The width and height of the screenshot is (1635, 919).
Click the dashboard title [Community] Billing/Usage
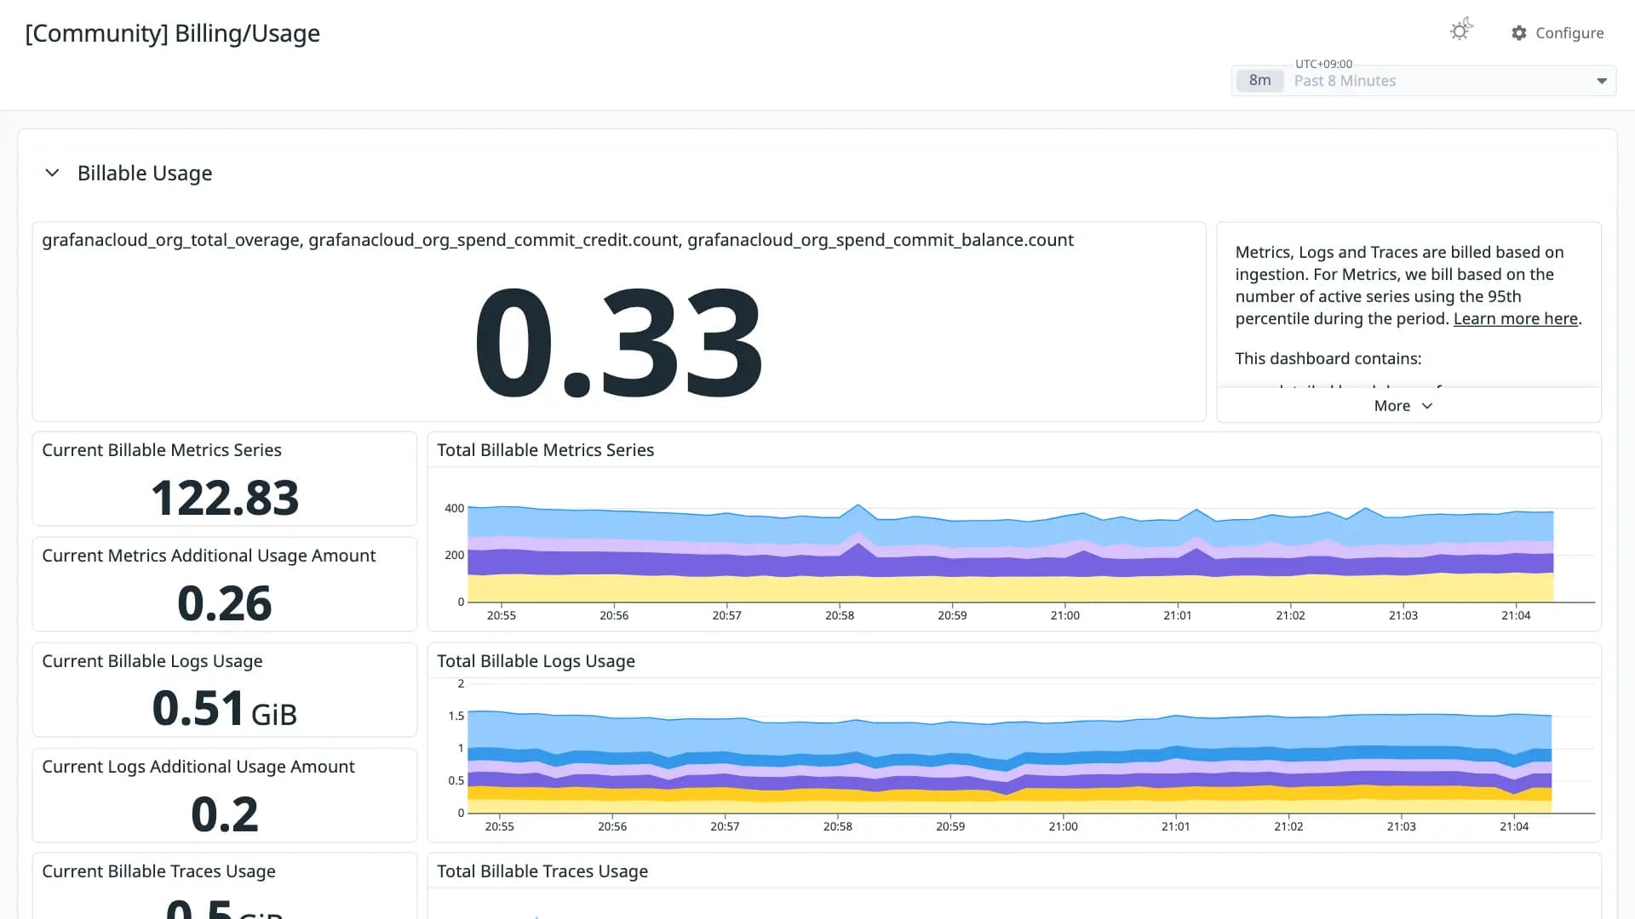pos(173,33)
